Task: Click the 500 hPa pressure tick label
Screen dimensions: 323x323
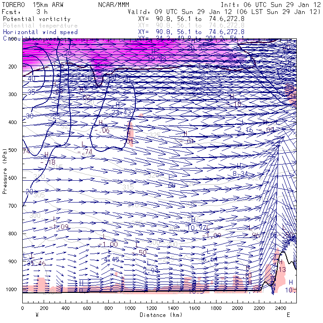Action: click(x=13, y=150)
